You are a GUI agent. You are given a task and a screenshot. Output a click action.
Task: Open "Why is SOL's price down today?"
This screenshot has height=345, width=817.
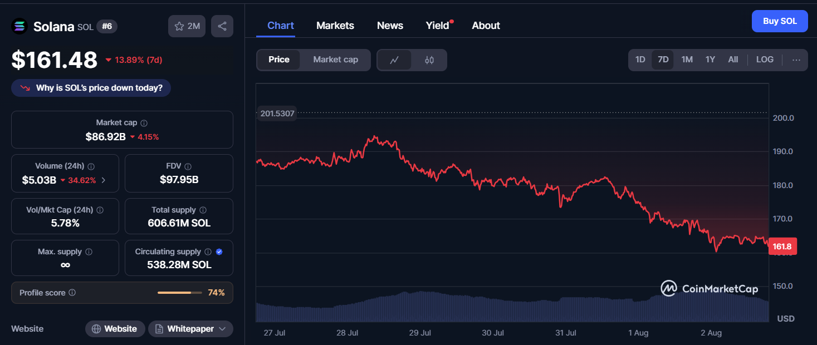[x=91, y=88]
